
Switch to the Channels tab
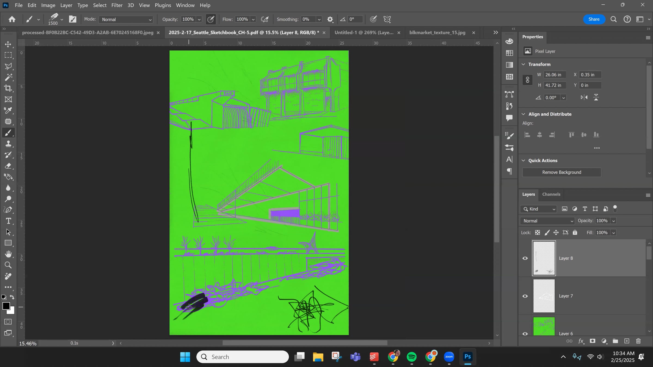point(551,194)
